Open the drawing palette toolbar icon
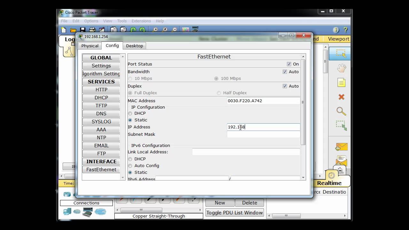Viewport: 409px width, 230px height. (185, 30)
